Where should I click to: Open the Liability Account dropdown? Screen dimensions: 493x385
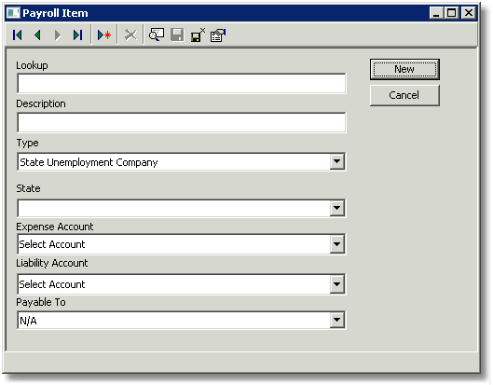[337, 284]
